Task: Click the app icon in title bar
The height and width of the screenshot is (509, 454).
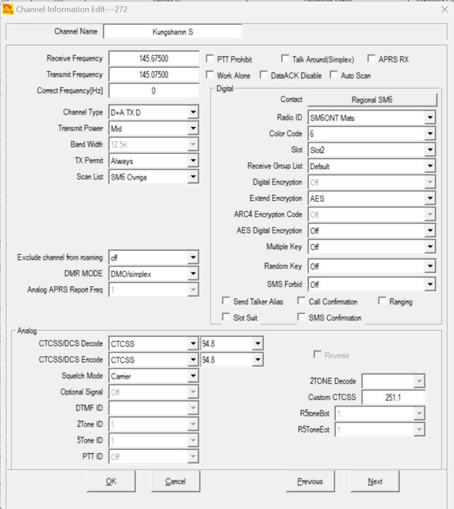Action: (x=8, y=9)
